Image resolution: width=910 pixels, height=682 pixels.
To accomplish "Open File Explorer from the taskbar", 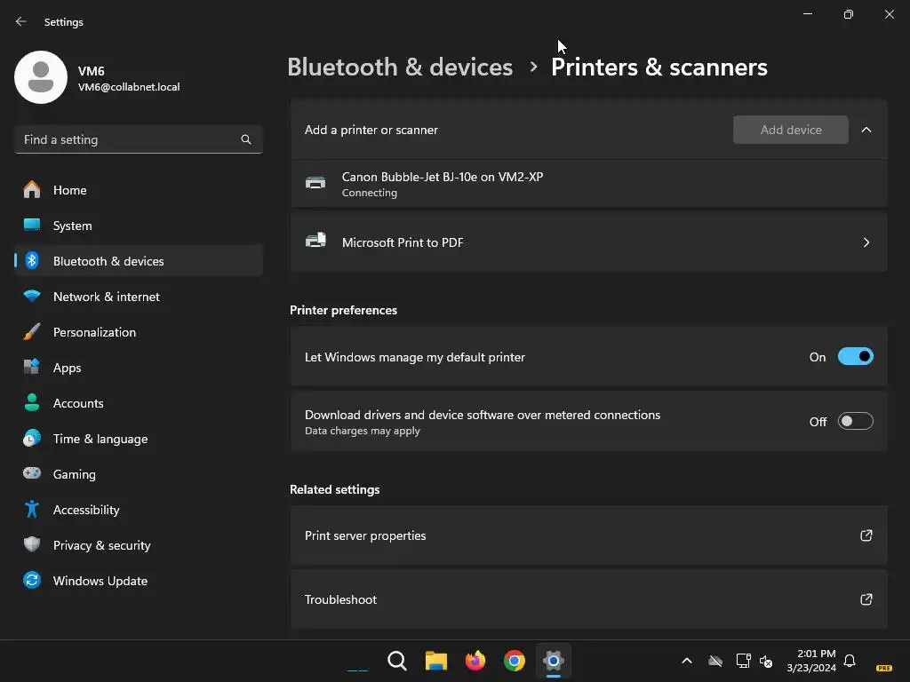I will point(435,661).
